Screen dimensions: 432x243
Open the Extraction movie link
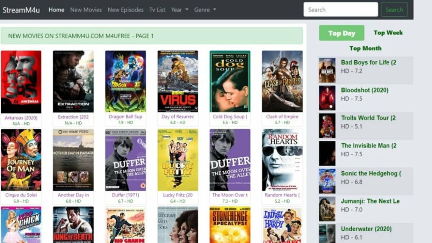point(73,117)
